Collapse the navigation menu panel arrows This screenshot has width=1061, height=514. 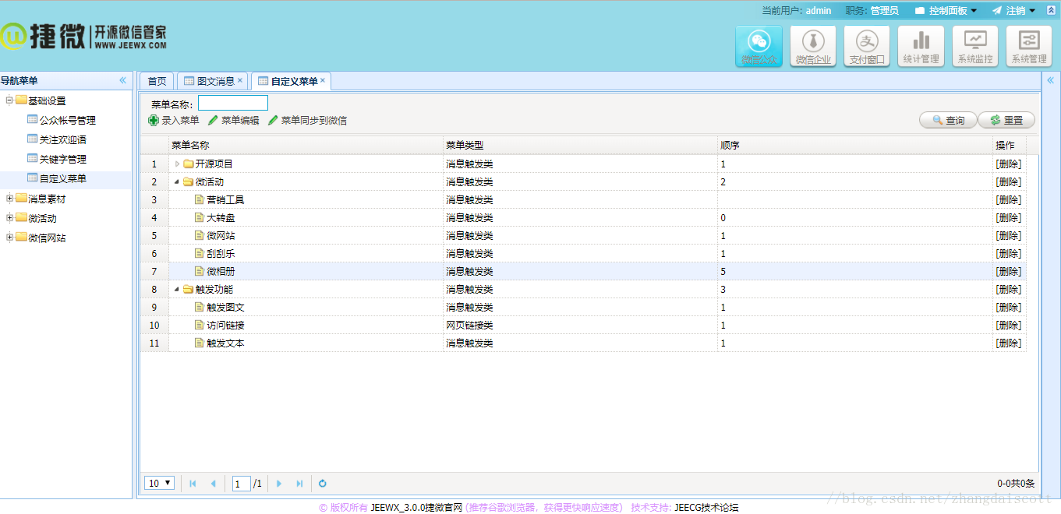[x=122, y=80]
